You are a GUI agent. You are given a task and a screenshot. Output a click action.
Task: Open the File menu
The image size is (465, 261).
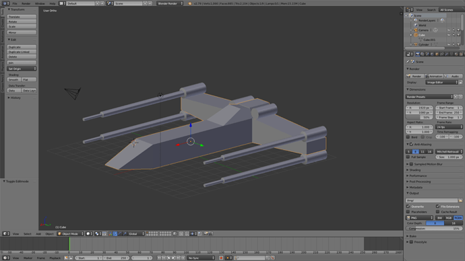[15, 3]
